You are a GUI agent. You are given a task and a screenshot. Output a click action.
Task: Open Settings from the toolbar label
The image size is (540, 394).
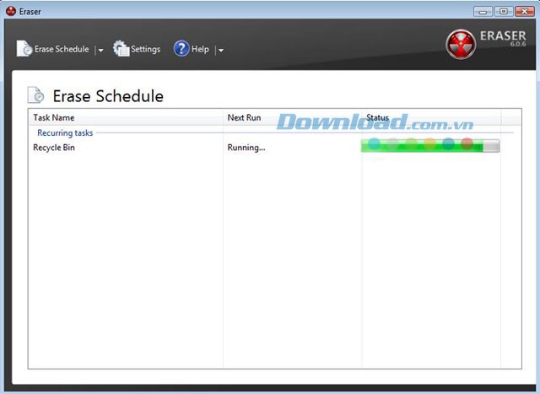click(145, 49)
